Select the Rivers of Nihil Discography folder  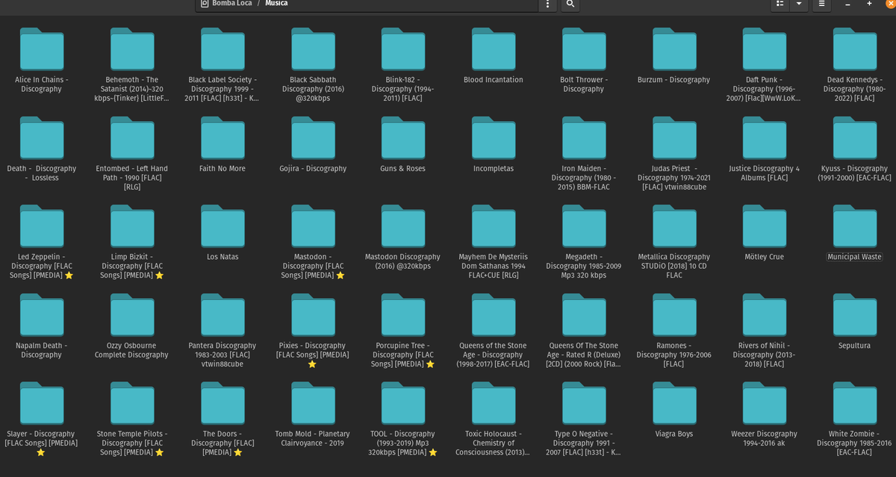tap(765, 315)
